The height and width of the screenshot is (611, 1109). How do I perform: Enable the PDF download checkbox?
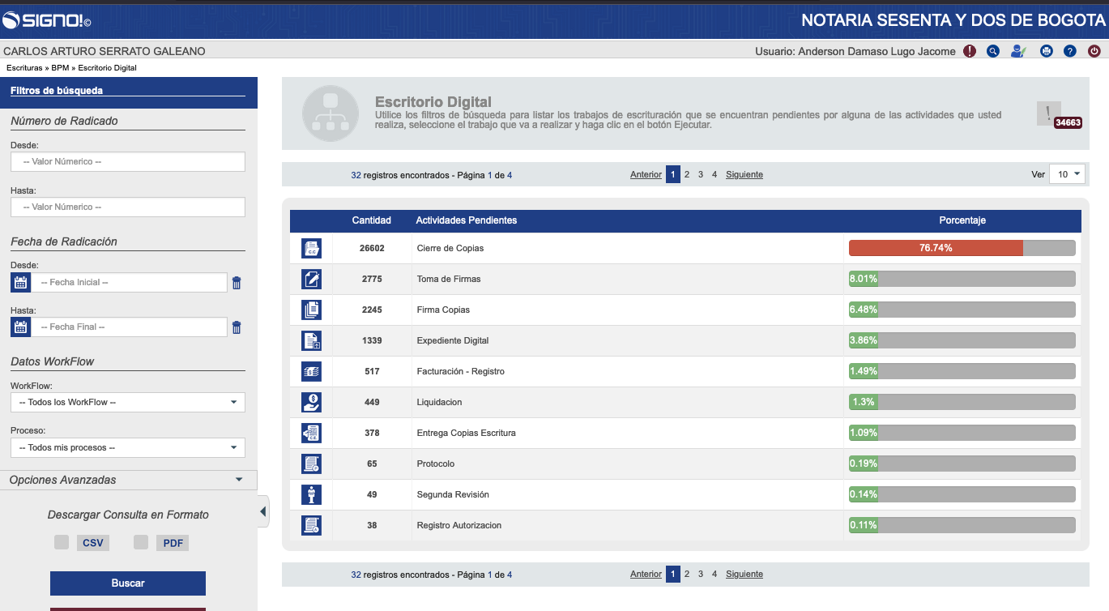[141, 542]
